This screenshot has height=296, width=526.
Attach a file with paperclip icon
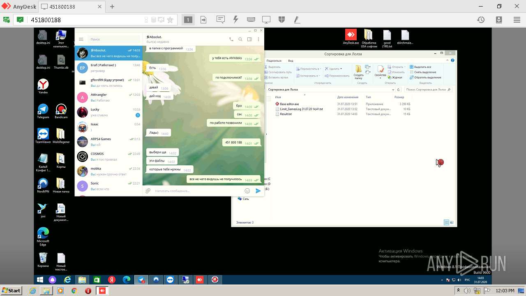click(148, 191)
